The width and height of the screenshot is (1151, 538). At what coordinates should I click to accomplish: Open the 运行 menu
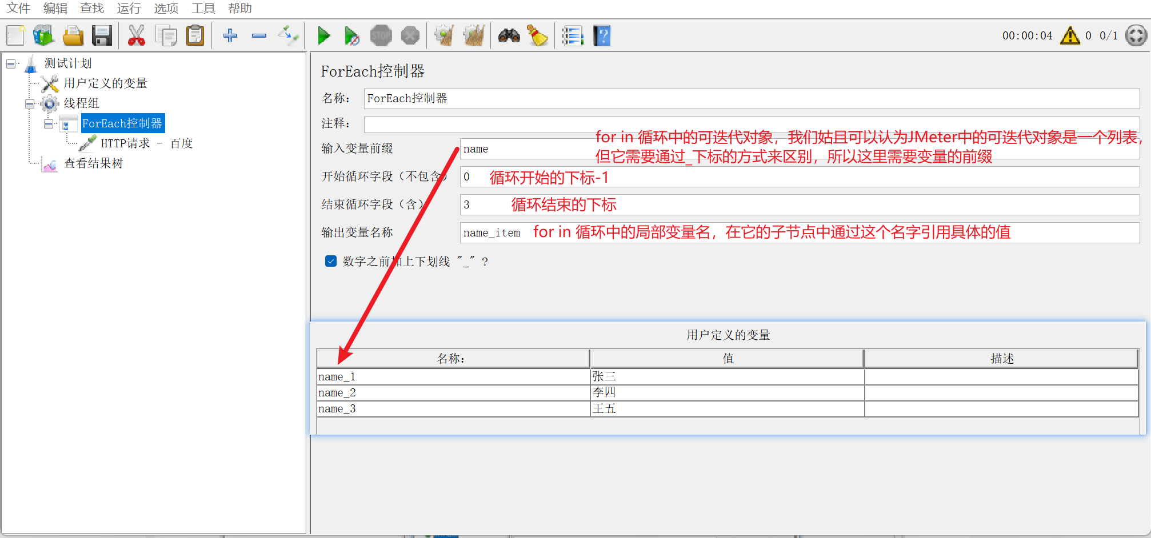pos(129,8)
